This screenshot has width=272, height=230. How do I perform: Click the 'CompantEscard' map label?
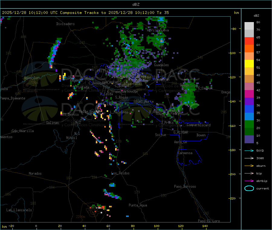click(x=199, y=125)
